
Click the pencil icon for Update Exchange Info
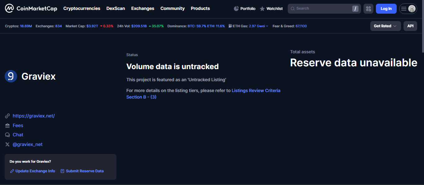(12, 171)
